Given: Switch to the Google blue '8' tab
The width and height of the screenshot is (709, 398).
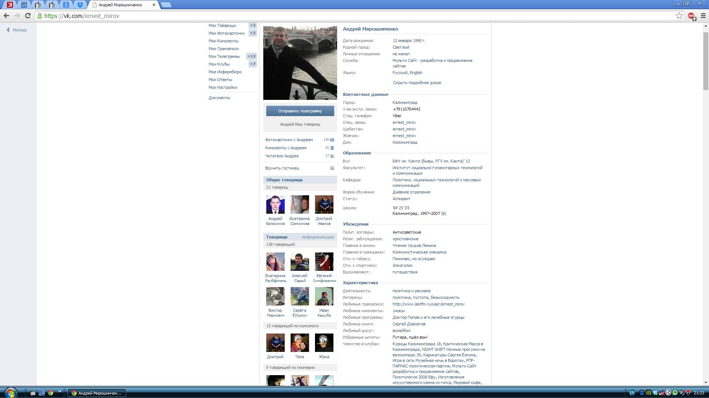Looking at the screenshot, I should 66,5.
